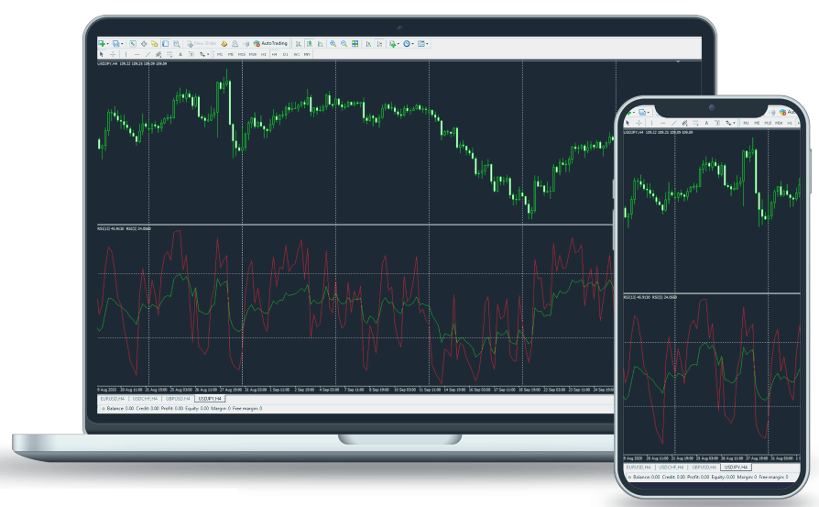
Task: Click zoom in magnifier icon on laptop toolbar
Action: [x=333, y=43]
